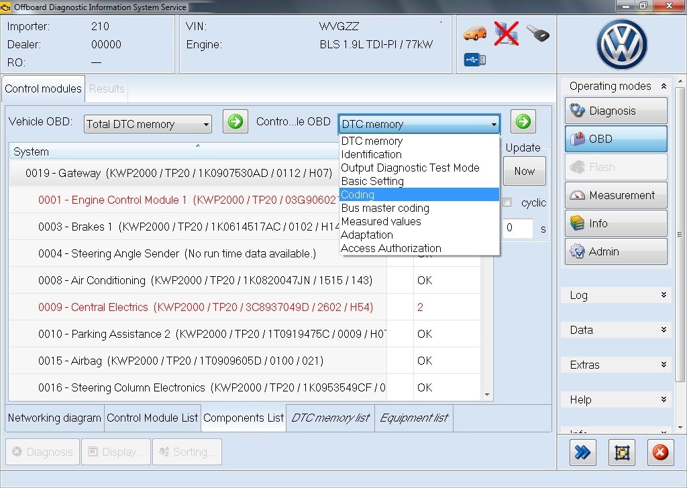Viewport: 687px width, 488px height.
Task: Open Control Module List tab
Action: pyautogui.click(x=152, y=418)
